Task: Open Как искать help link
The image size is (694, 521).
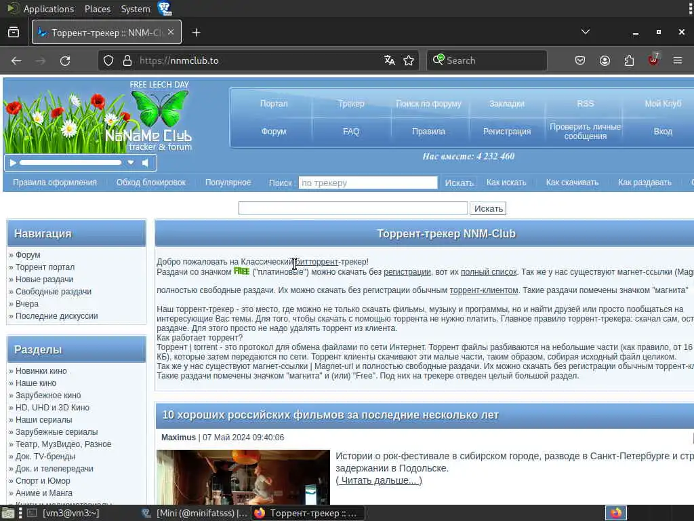Action: 506,182
